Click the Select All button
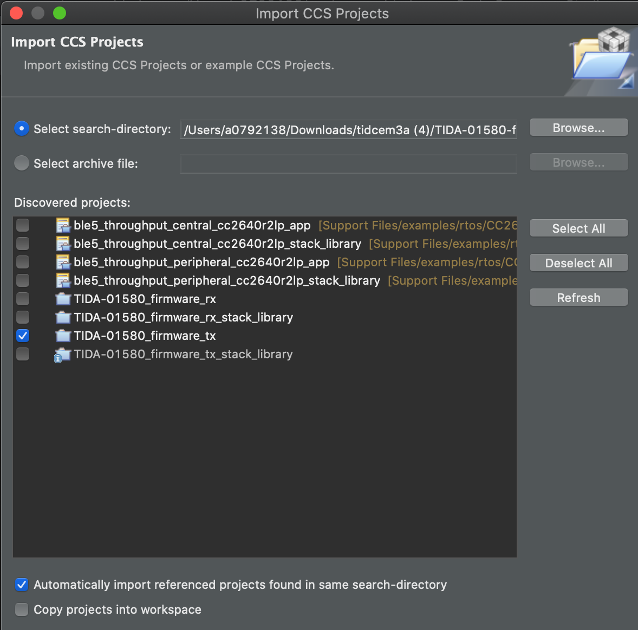The width and height of the screenshot is (638, 630). 578,228
